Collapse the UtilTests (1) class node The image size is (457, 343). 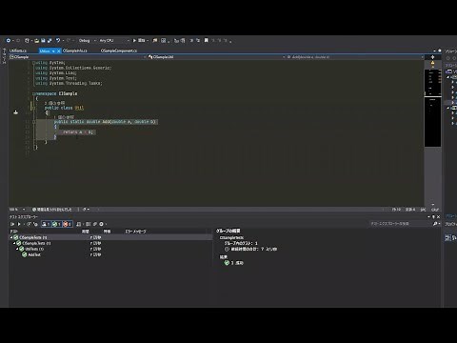pyautogui.click(x=17, y=249)
